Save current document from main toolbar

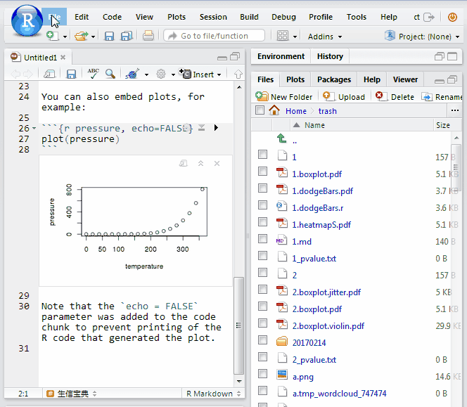(109, 37)
